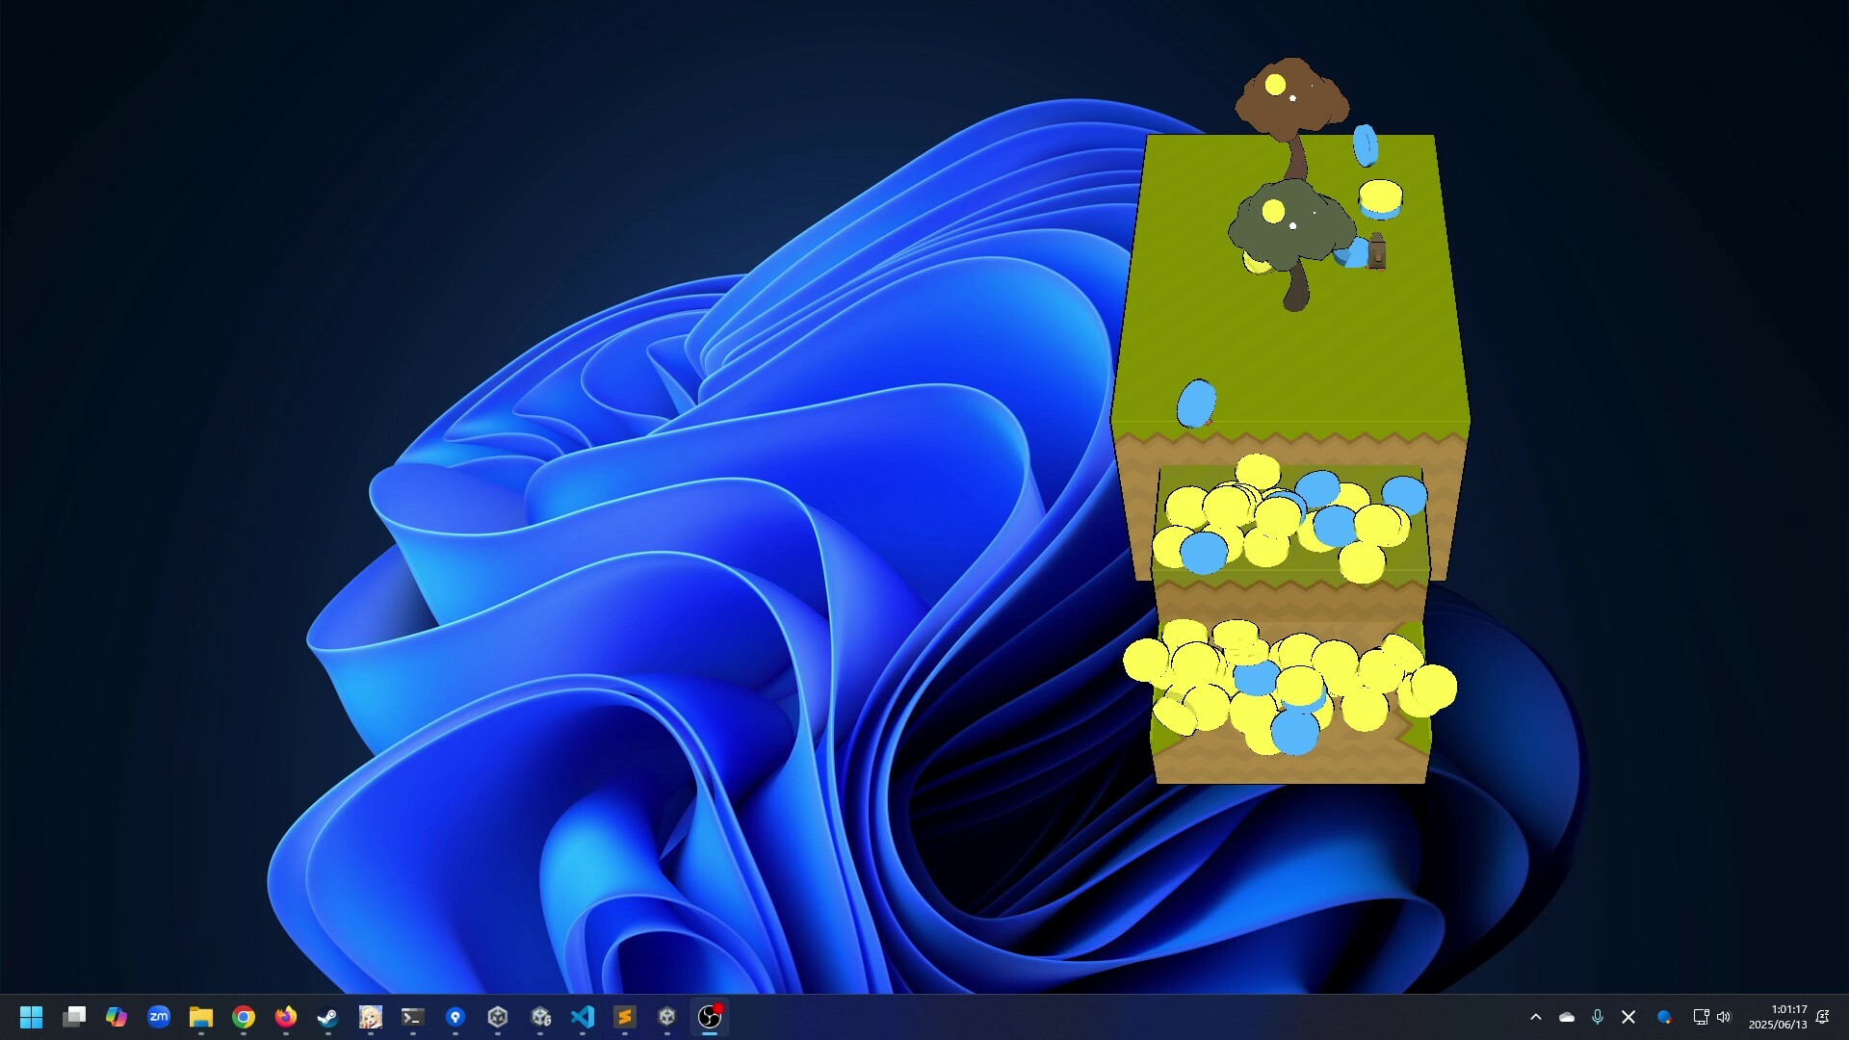Launch Unity Hub from the taskbar
The height and width of the screenshot is (1040, 1849).
point(498,1016)
